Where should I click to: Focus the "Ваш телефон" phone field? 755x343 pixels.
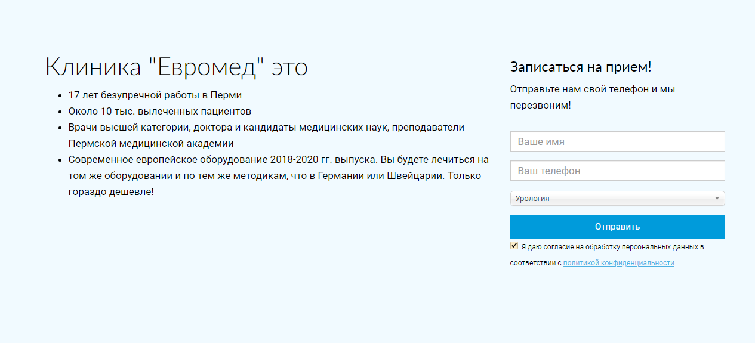(x=617, y=171)
